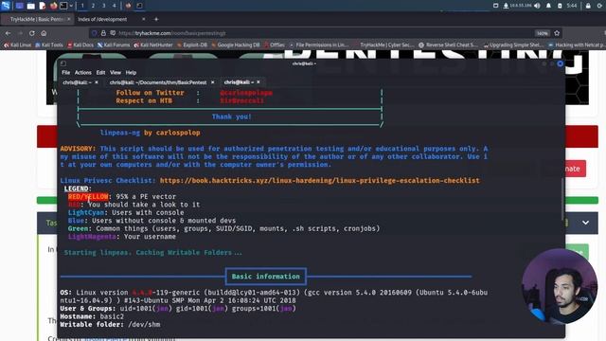606x341 pixels.
Task: Open Upgrading Simple Shells bookmark
Action: (x=513, y=45)
